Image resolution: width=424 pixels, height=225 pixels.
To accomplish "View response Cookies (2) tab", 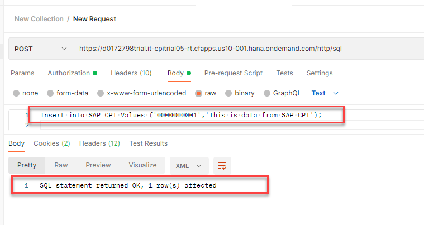I will (52, 143).
